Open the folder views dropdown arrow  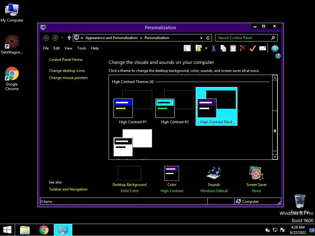(206, 48)
